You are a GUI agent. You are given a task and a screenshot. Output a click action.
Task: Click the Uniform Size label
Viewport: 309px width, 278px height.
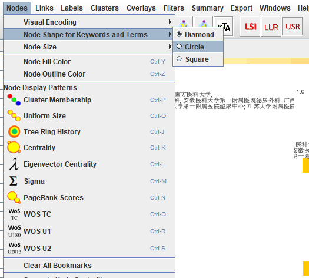45,115
